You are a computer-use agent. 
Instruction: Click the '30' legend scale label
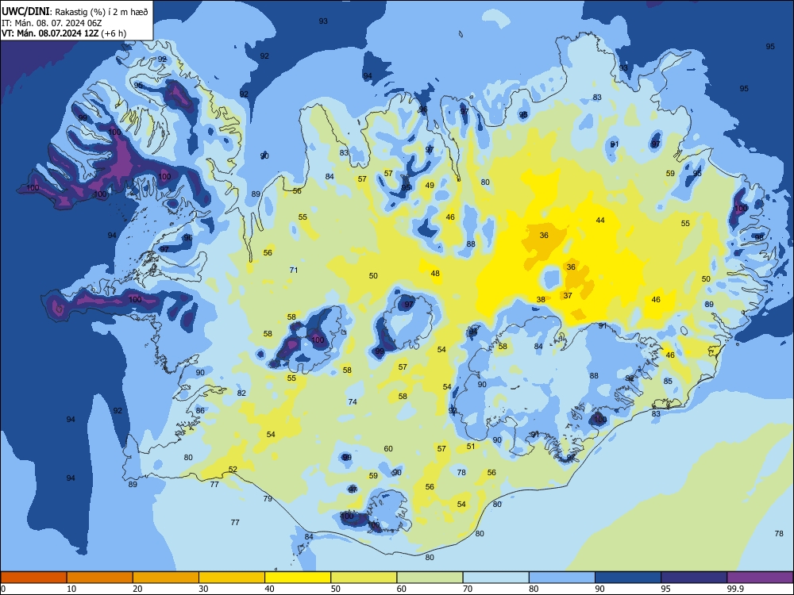[x=203, y=589]
